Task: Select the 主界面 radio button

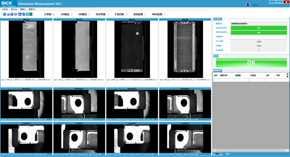Action: pos(53,14)
